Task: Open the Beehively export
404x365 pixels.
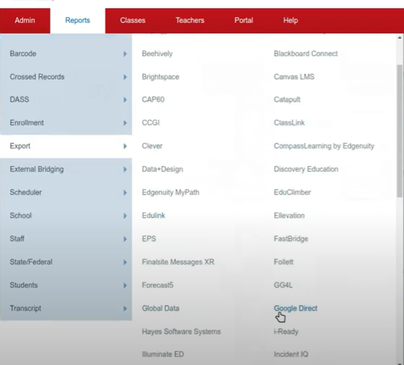Action: (157, 54)
